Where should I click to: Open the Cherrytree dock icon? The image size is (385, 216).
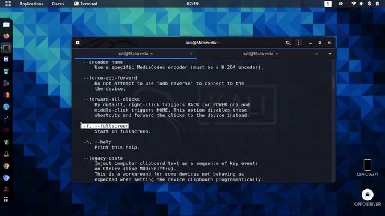(6, 190)
